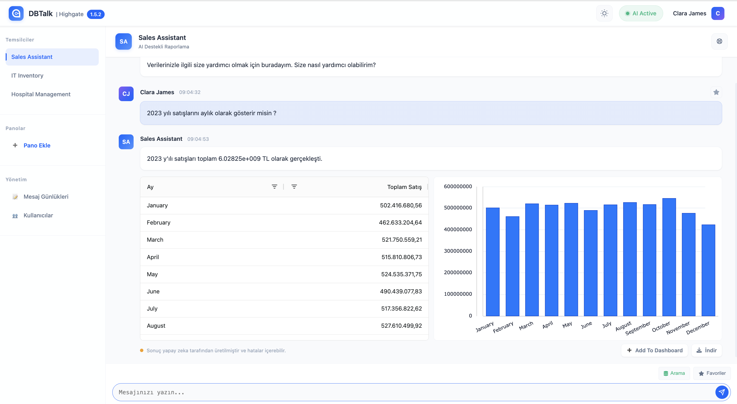The width and height of the screenshot is (737, 404).
Task: Toggle light/dark theme sun icon
Action: (x=604, y=13)
